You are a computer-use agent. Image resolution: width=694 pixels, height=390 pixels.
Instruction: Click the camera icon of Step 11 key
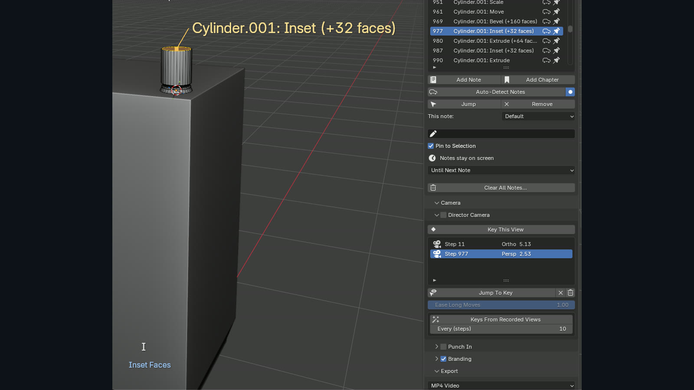pyautogui.click(x=437, y=244)
